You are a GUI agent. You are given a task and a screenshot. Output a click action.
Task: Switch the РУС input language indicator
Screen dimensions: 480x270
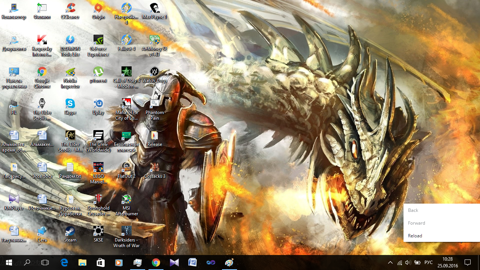(x=429, y=262)
